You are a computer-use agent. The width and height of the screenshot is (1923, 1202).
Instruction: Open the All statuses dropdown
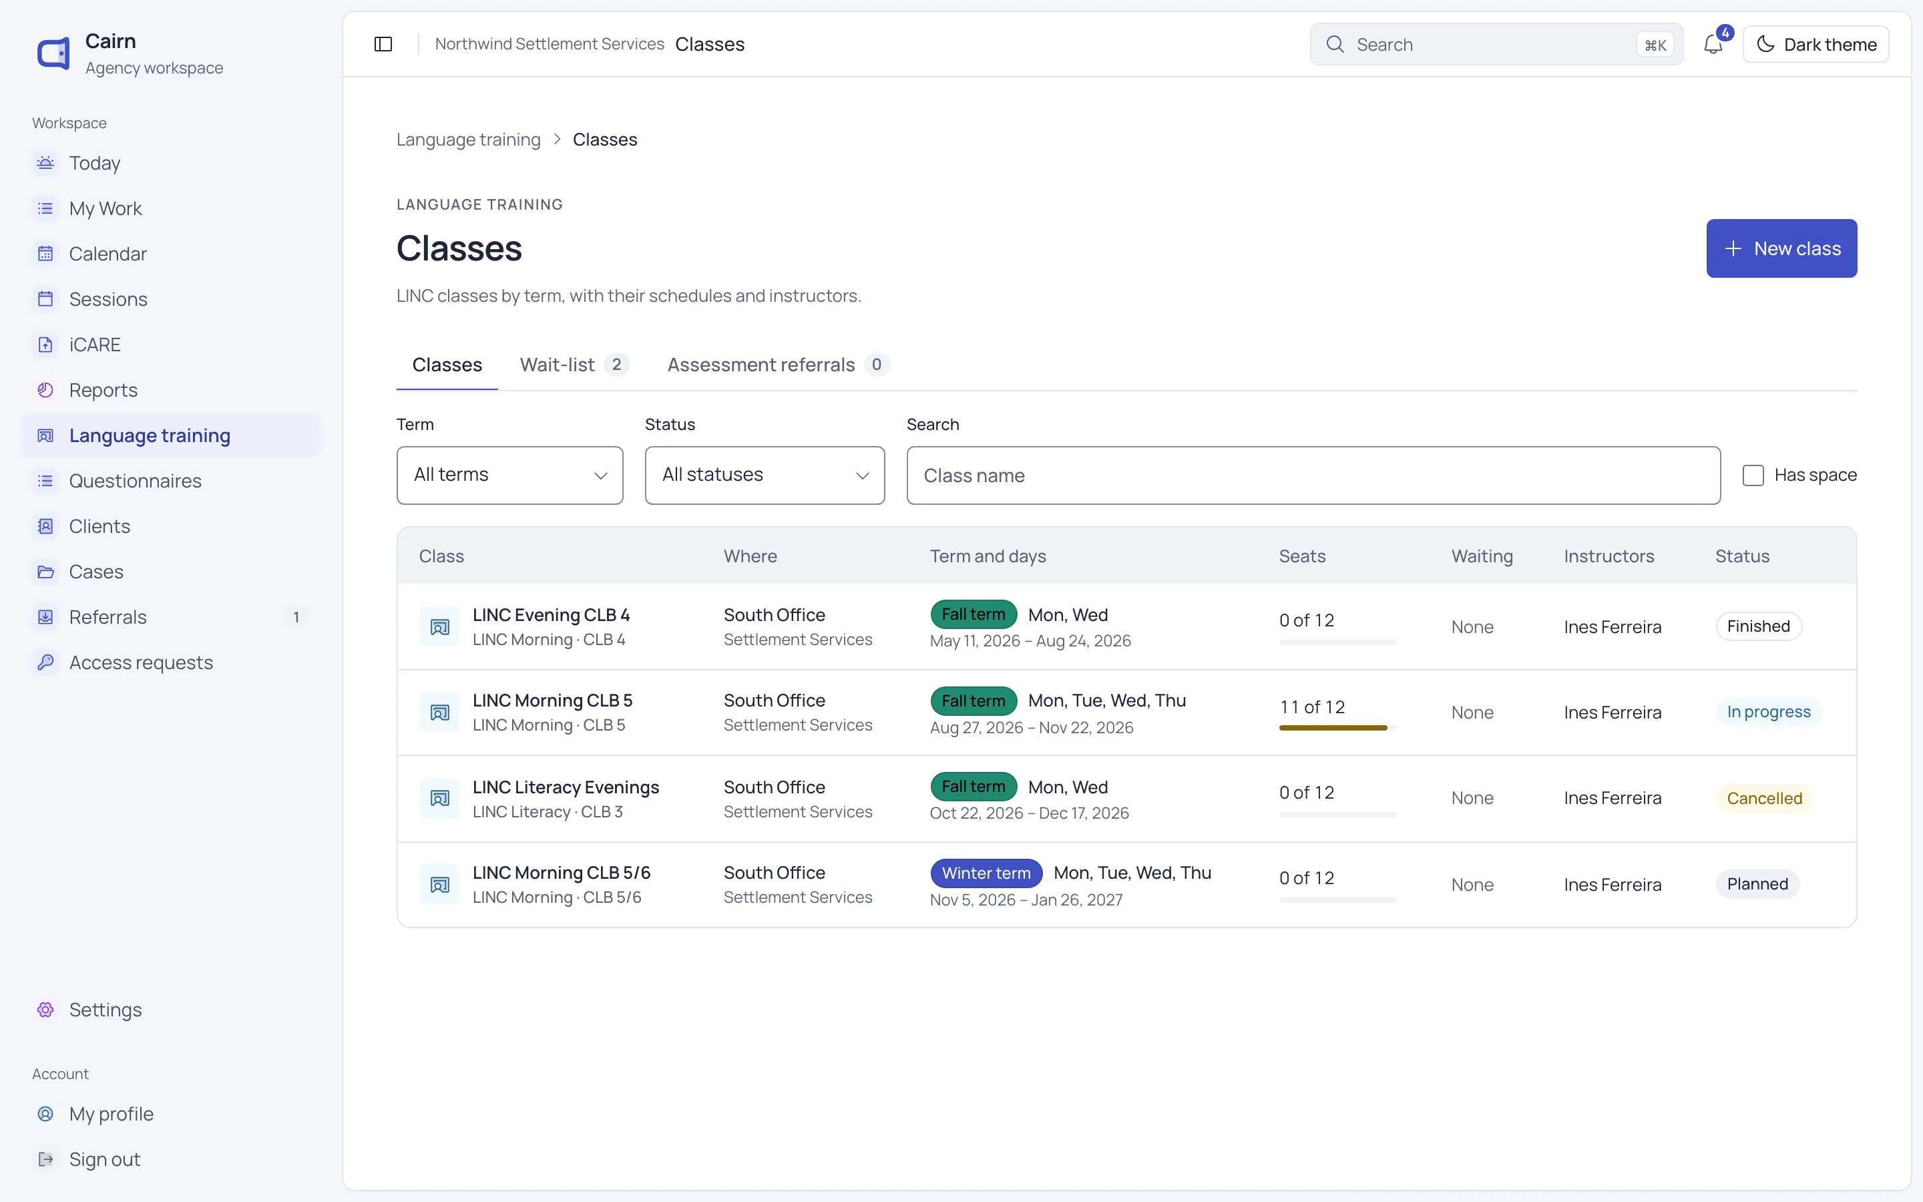tap(765, 475)
